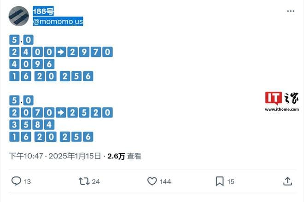Viewport: 304px width, 202px height.
Task: Open the @momomo_us handle link
Action: (58, 21)
